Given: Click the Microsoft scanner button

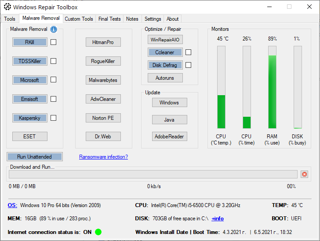Looking at the screenshot, I should coord(30,80).
